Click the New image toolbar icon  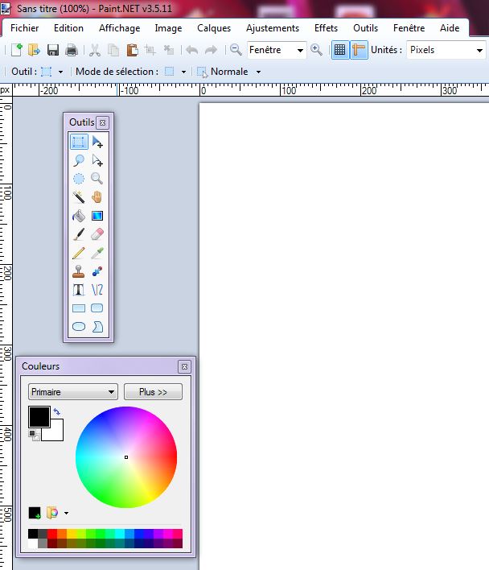[17, 49]
